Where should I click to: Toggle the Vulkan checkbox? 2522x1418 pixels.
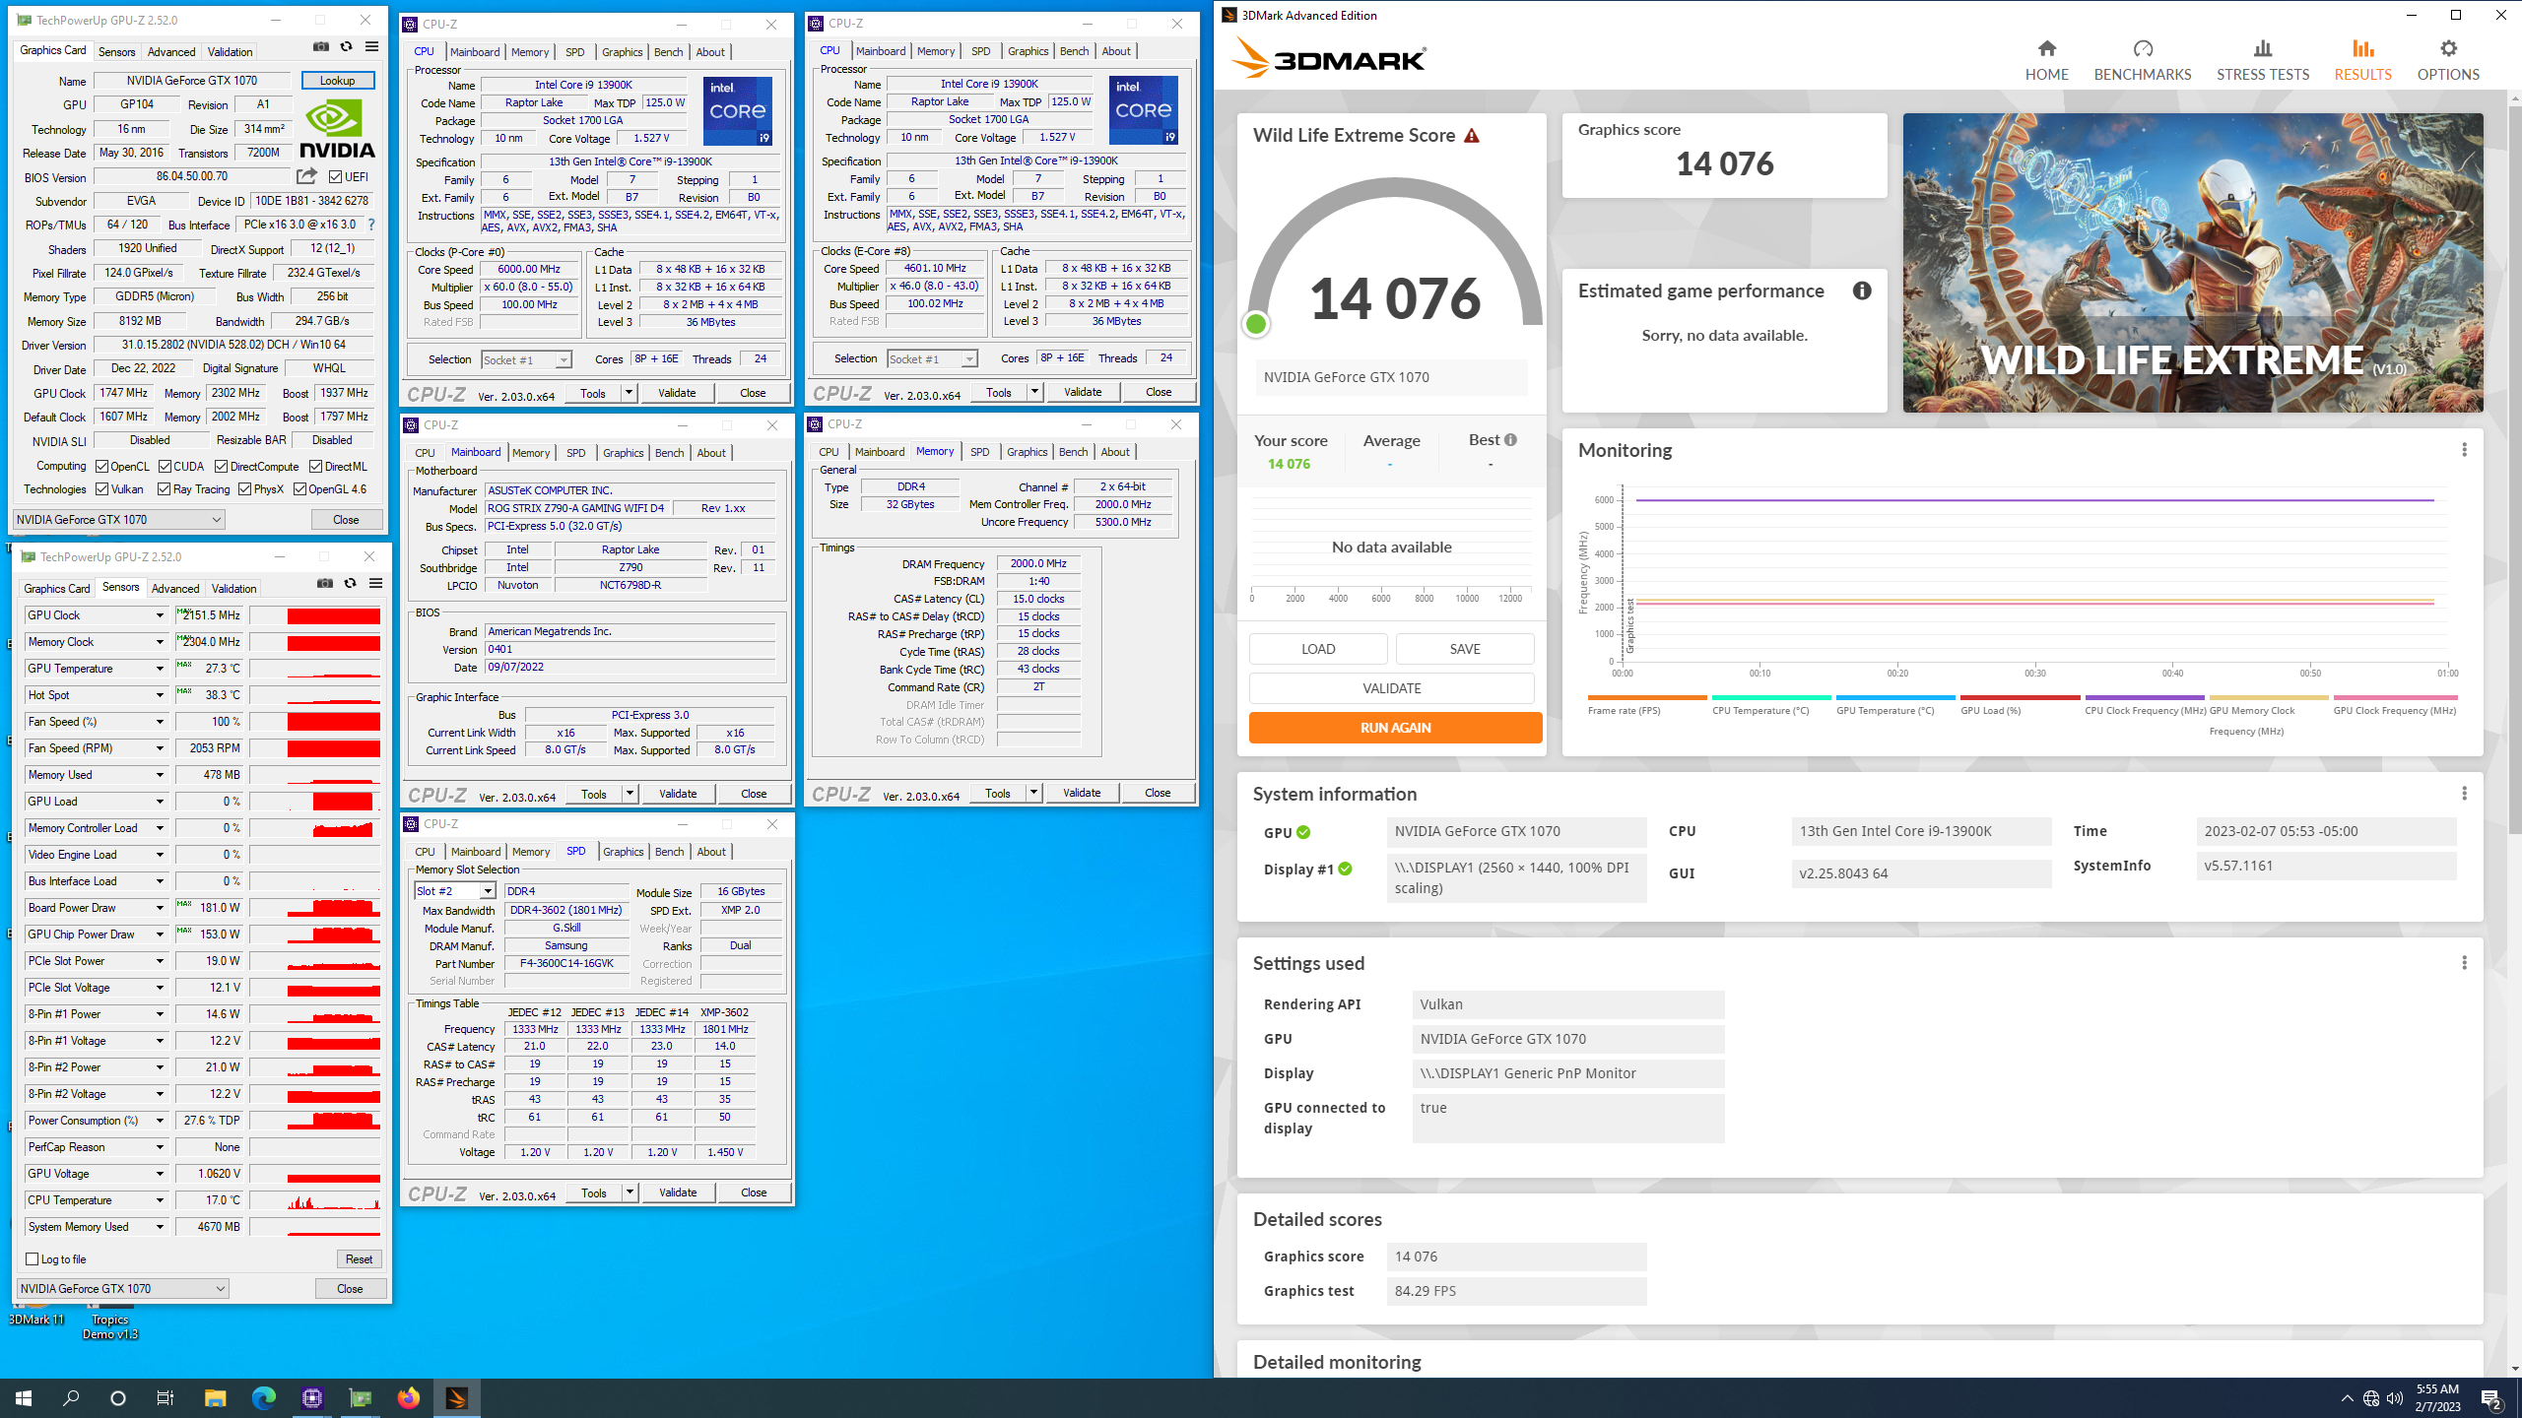click(102, 489)
